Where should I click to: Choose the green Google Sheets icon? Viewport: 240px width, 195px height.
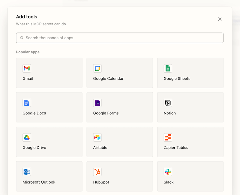point(168,68)
